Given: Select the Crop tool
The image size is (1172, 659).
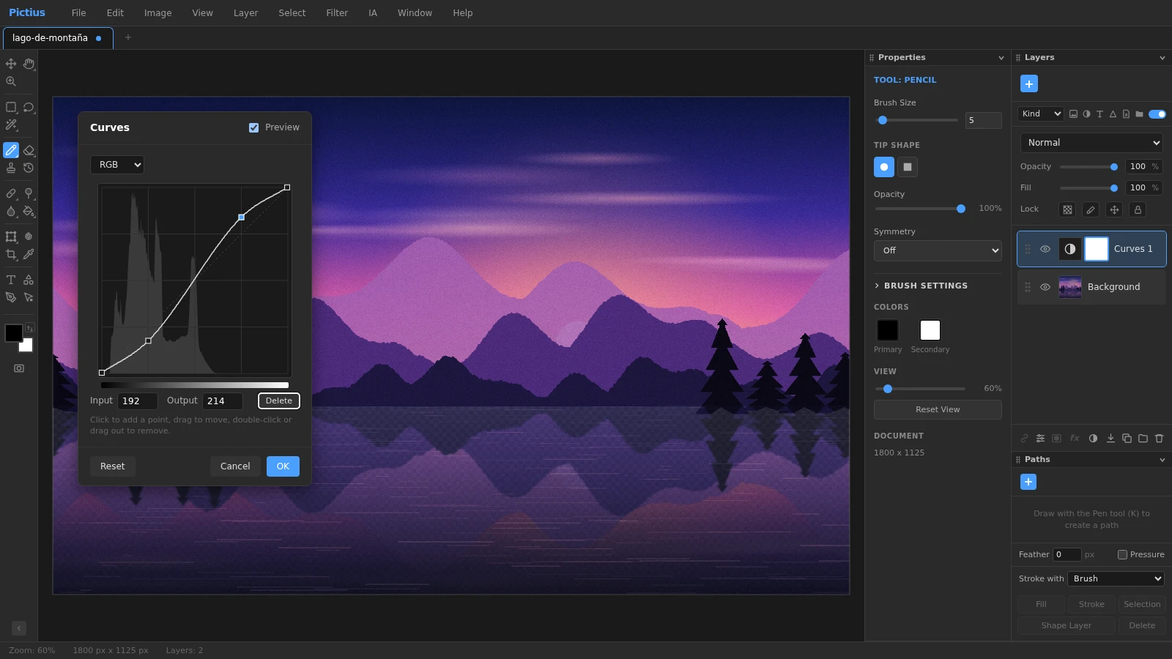Looking at the screenshot, I should click(11, 254).
